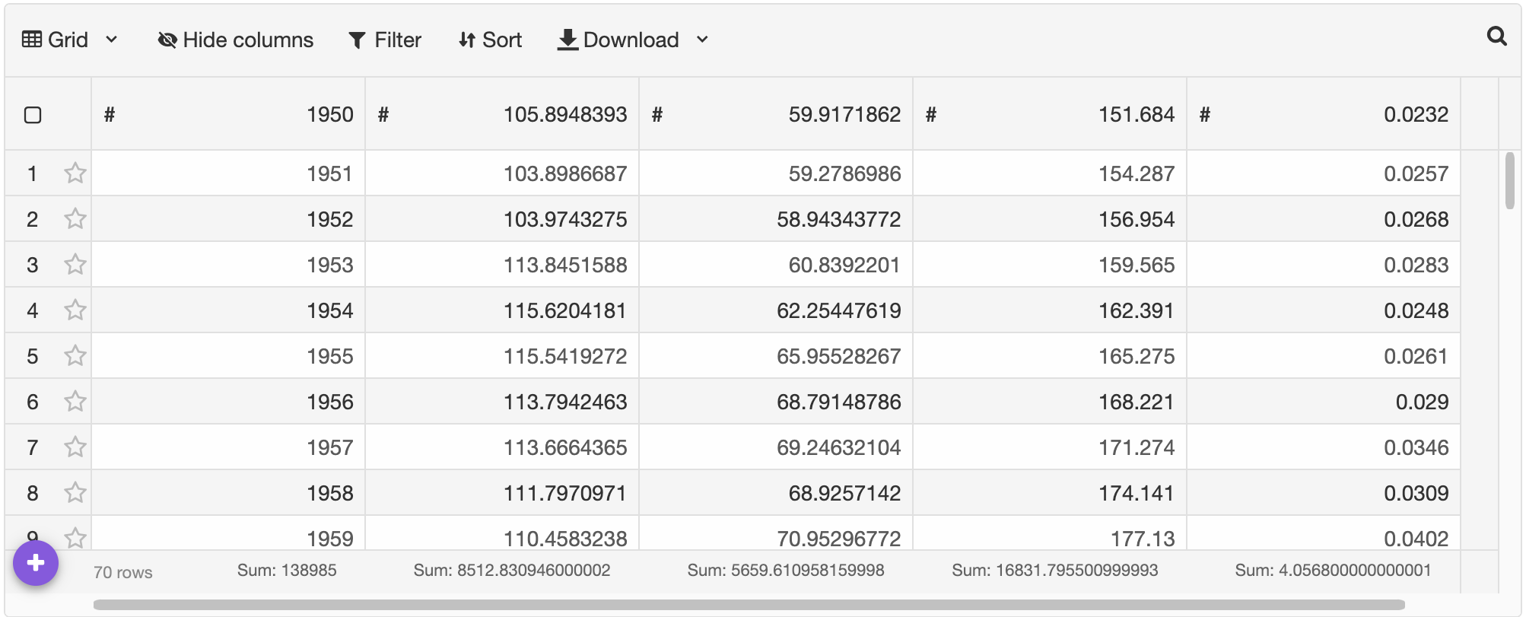Screen dimensions: 1526x617
Task: Star row 4 with year 1954
Action: coord(75,310)
